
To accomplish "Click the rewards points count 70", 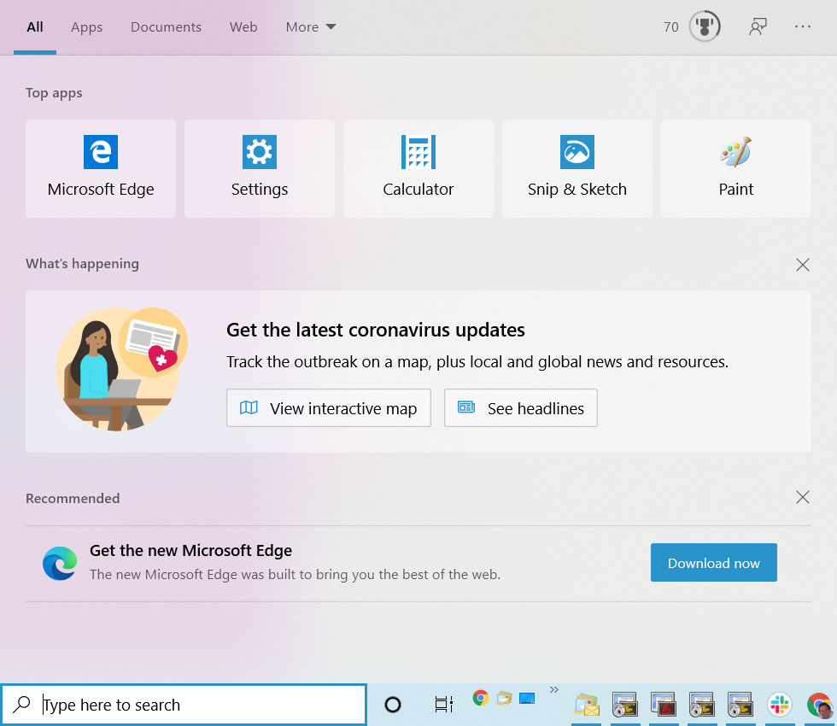I will coord(671,26).
